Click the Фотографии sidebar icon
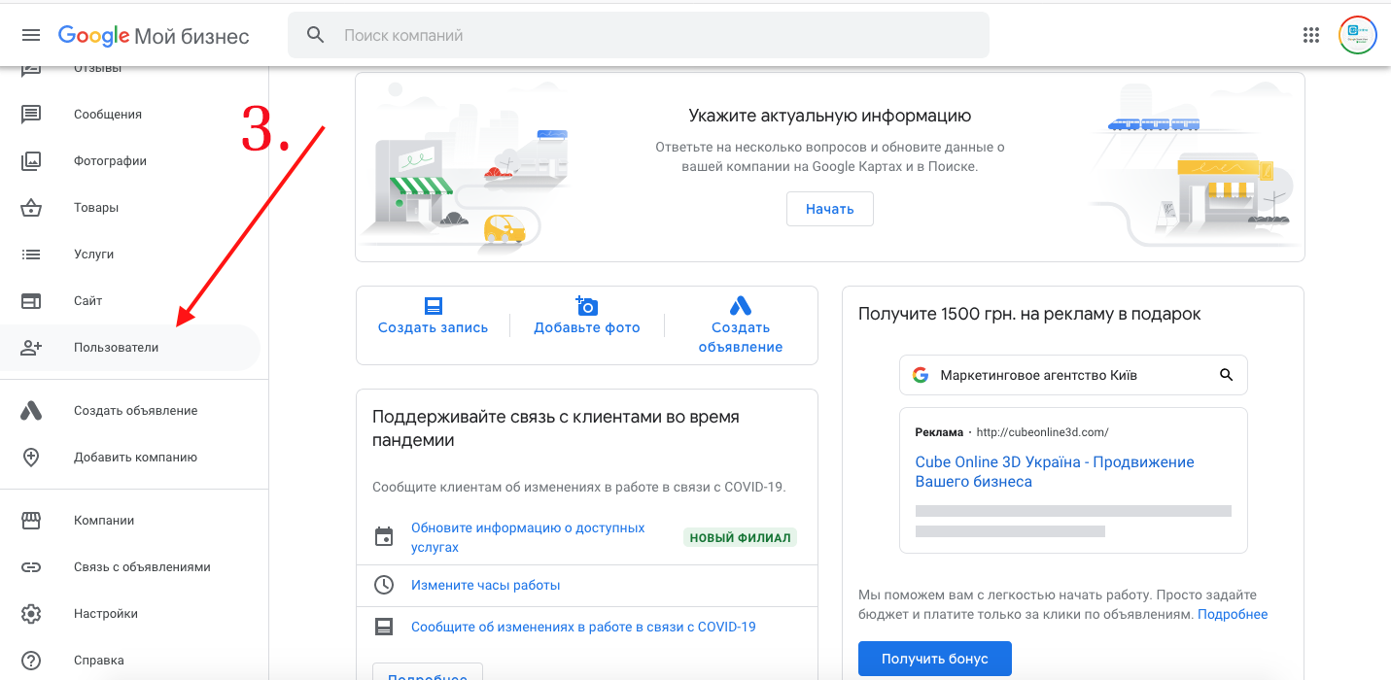 (31, 161)
